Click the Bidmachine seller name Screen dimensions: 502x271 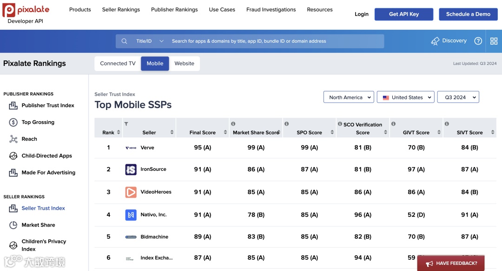(x=154, y=237)
